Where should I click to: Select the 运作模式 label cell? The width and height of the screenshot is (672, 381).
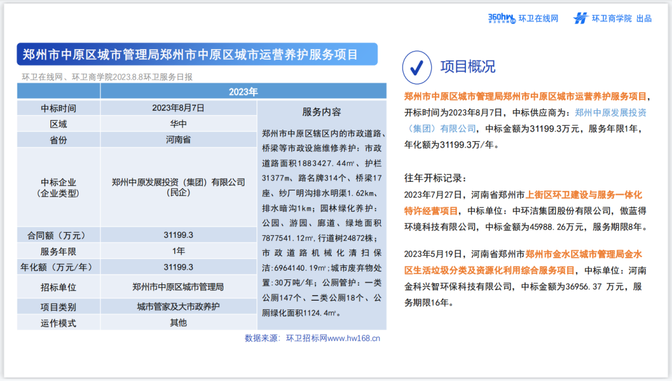(x=58, y=322)
